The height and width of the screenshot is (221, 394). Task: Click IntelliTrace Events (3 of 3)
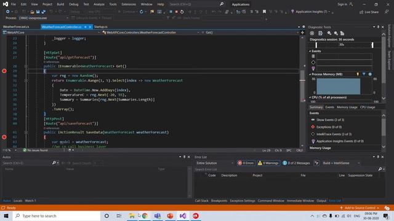coord(334,134)
